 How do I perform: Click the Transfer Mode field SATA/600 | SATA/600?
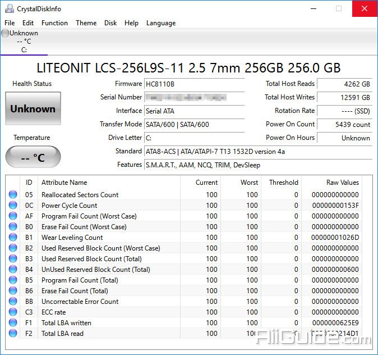pyautogui.click(x=194, y=125)
